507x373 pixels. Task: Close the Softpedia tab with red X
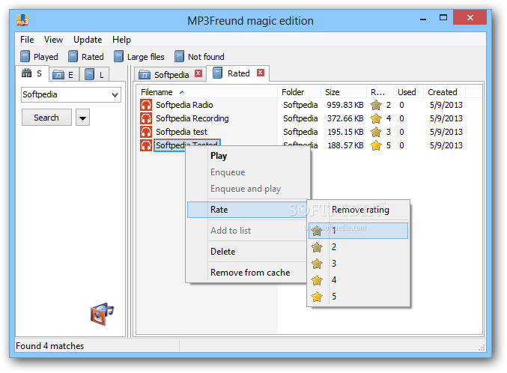[198, 73]
